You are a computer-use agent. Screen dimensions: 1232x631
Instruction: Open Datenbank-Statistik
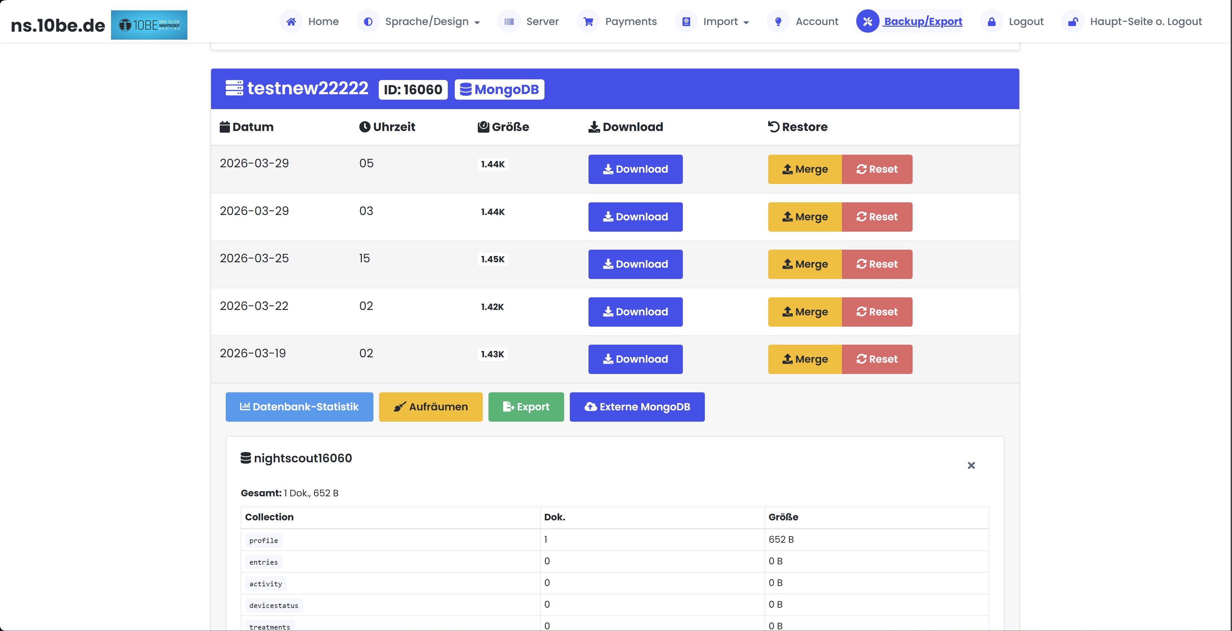point(299,407)
